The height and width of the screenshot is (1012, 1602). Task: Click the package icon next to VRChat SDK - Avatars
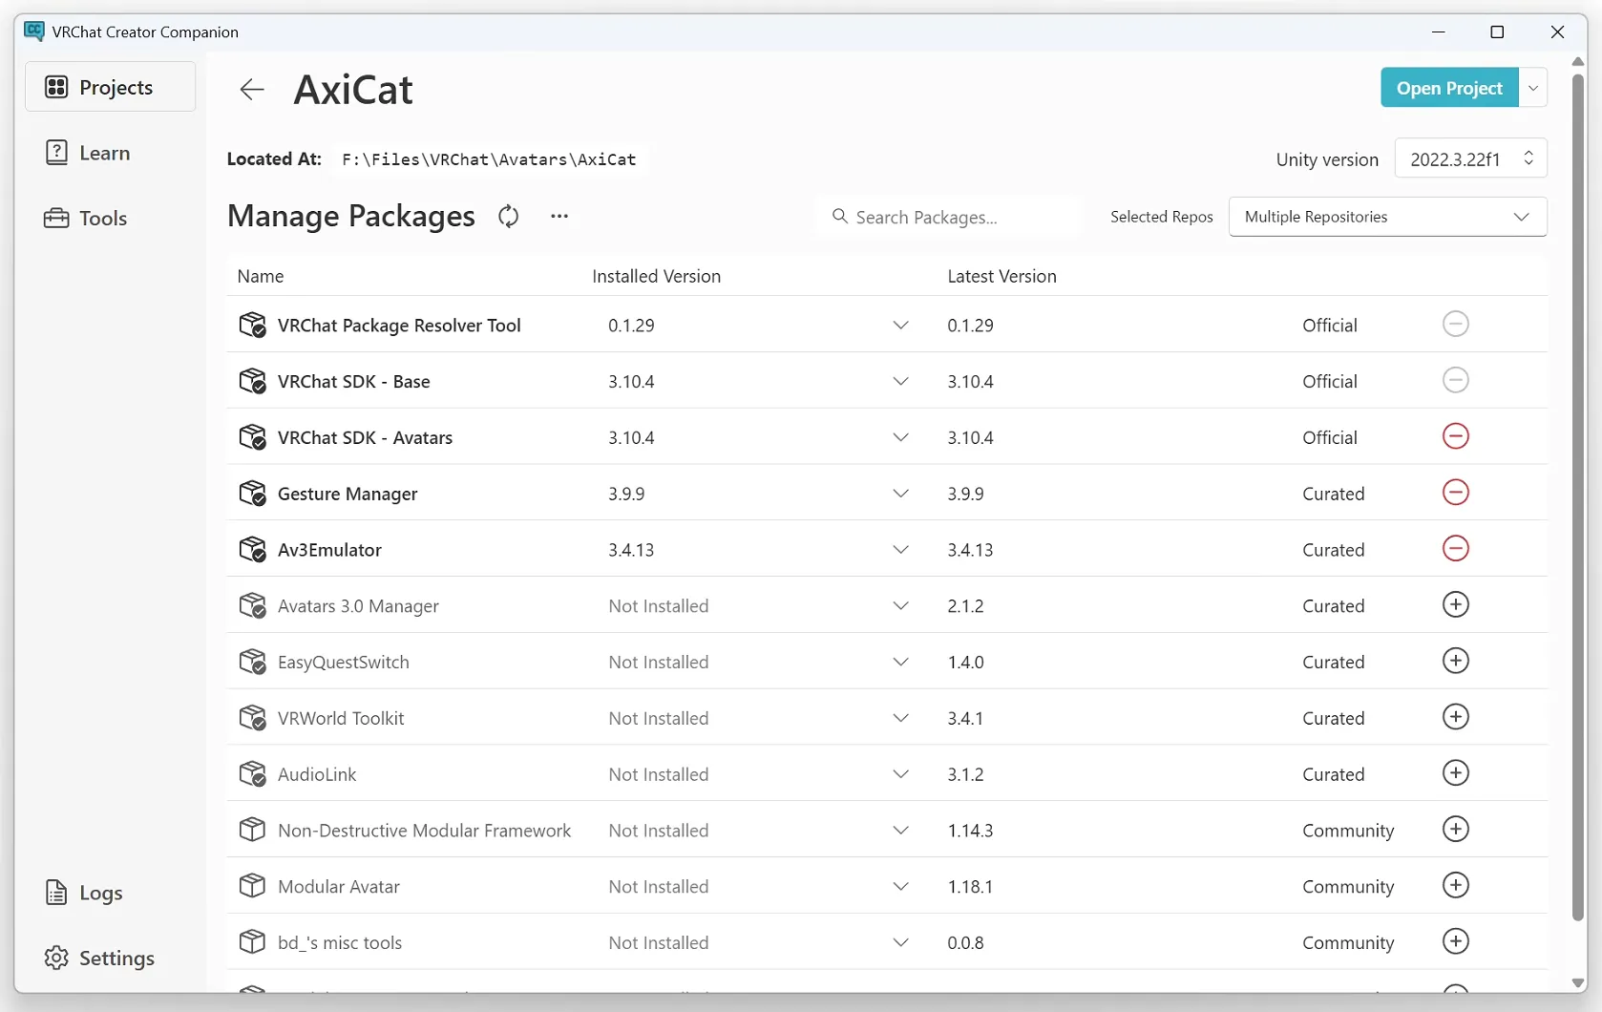(x=252, y=437)
